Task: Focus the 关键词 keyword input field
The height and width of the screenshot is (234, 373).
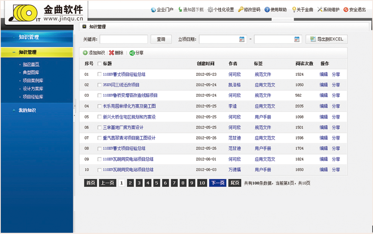Action: tap(124, 39)
